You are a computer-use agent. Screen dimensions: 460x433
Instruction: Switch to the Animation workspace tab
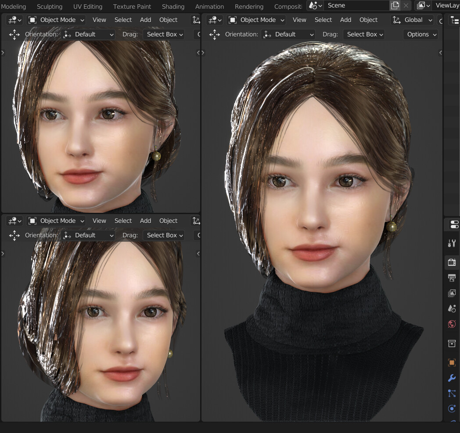[209, 6]
